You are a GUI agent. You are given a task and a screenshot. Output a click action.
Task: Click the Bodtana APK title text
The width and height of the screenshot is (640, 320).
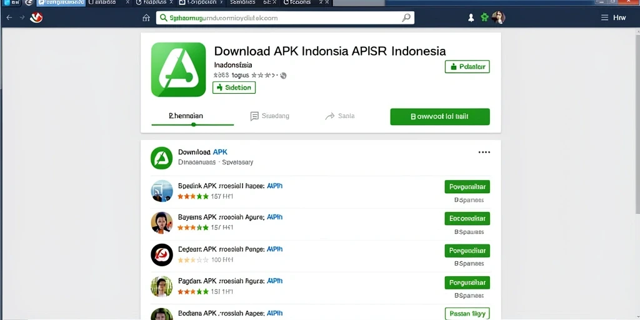[230, 313]
